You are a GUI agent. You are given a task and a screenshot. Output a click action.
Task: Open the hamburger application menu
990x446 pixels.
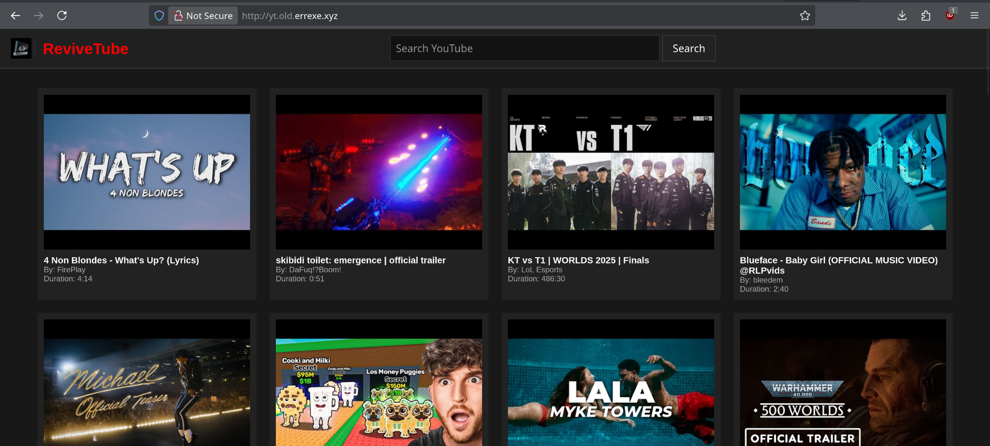click(x=974, y=15)
